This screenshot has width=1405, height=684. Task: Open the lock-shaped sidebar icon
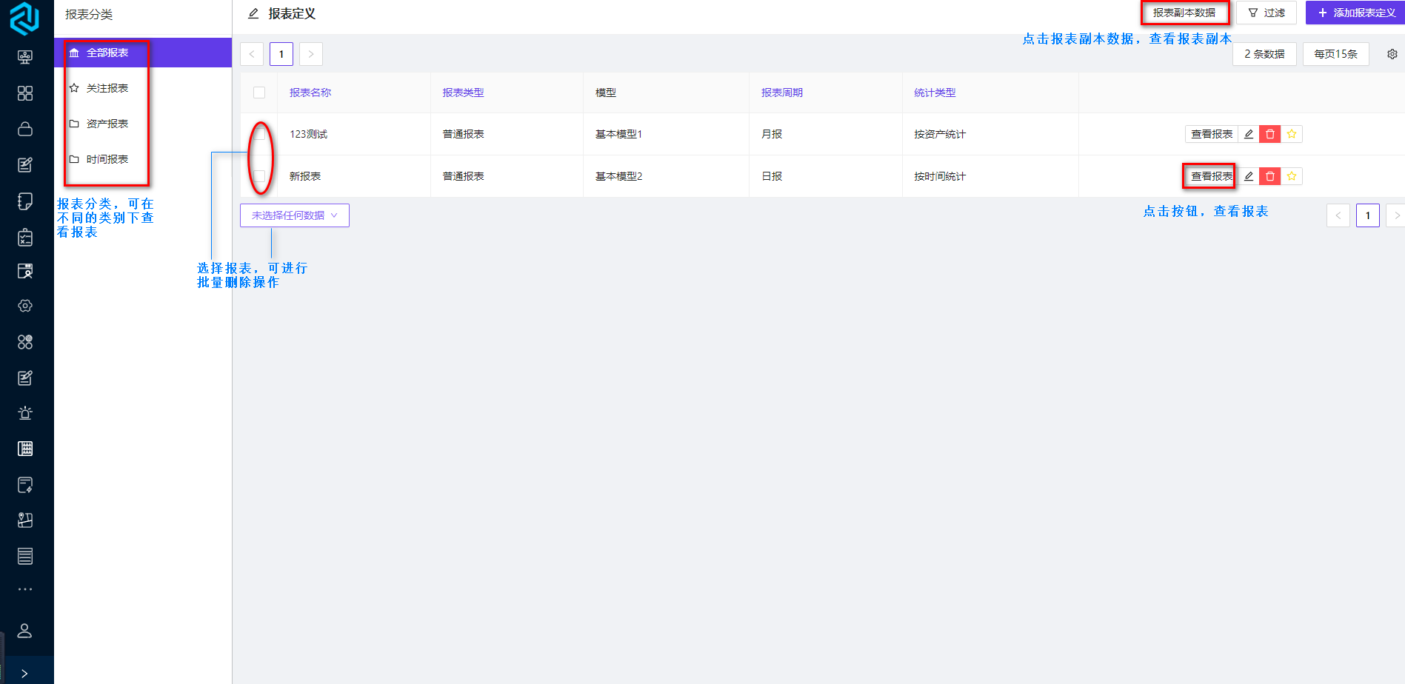pyautogui.click(x=25, y=129)
